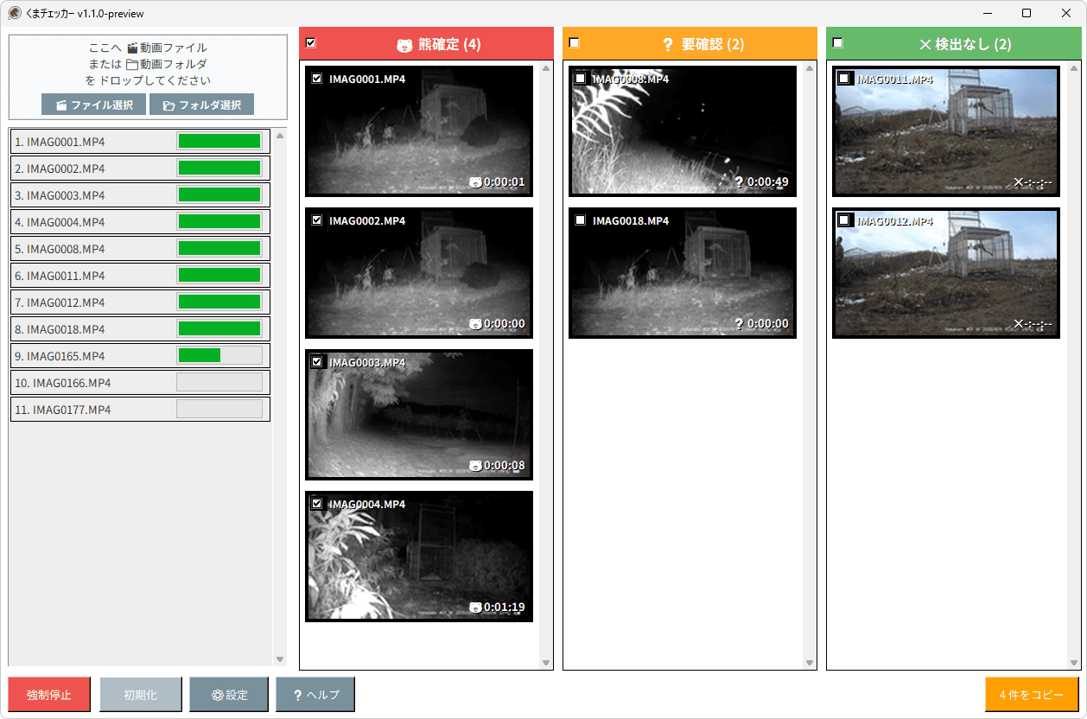Click scroll down arrow of 検出なし column
This screenshot has width=1087, height=719.
1073,663
